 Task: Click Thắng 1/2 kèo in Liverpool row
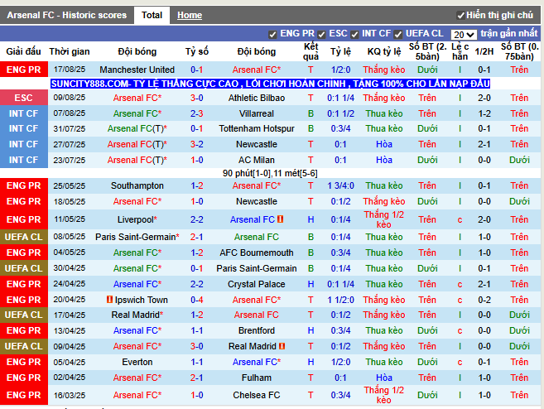pyautogui.click(x=384, y=219)
